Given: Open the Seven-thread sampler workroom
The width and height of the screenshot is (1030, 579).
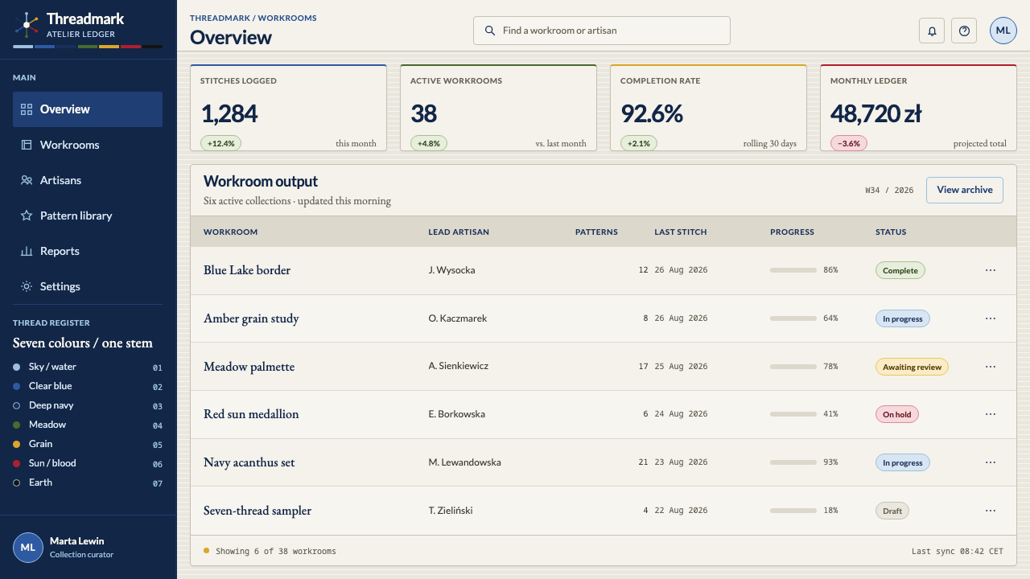Looking at the screenshot, I should tap(257, 511).
